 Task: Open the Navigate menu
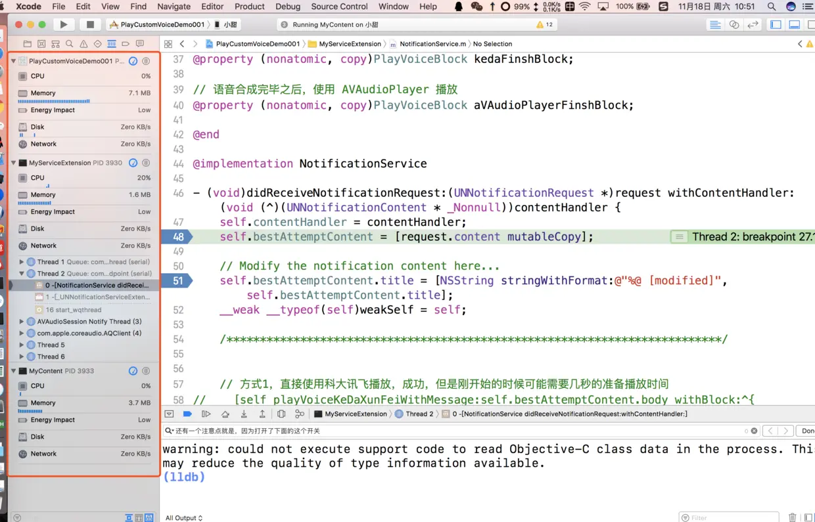pos(174,7)
